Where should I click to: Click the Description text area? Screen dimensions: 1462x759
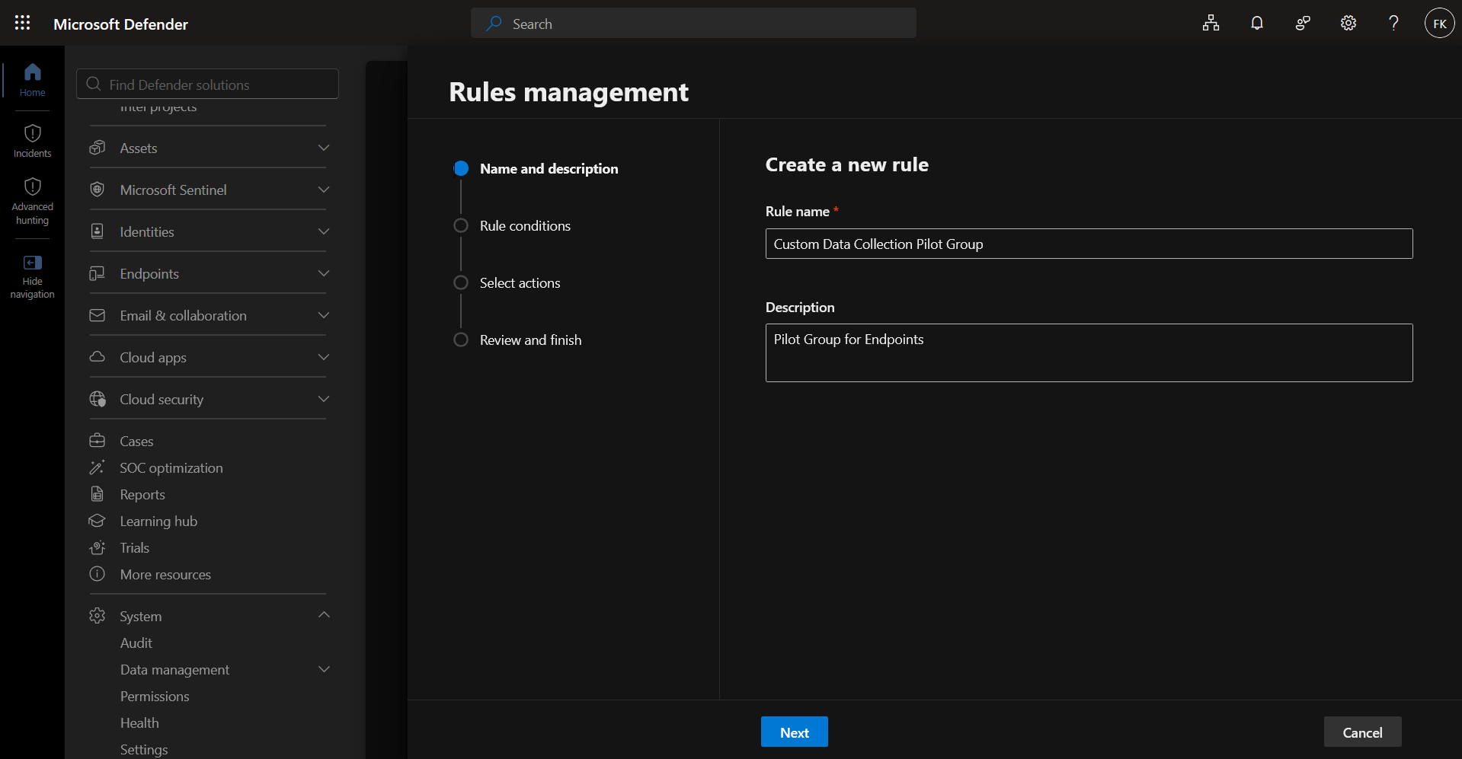(1089, 352)
